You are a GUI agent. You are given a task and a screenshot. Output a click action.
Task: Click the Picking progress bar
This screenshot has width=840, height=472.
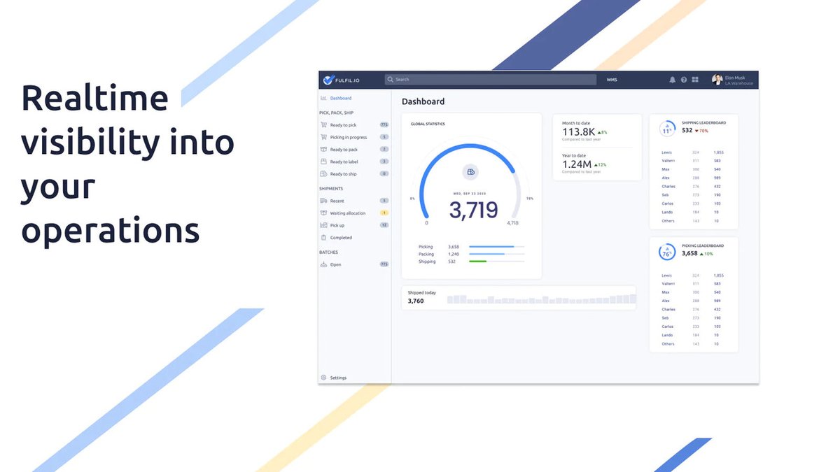tap(496, 247)
